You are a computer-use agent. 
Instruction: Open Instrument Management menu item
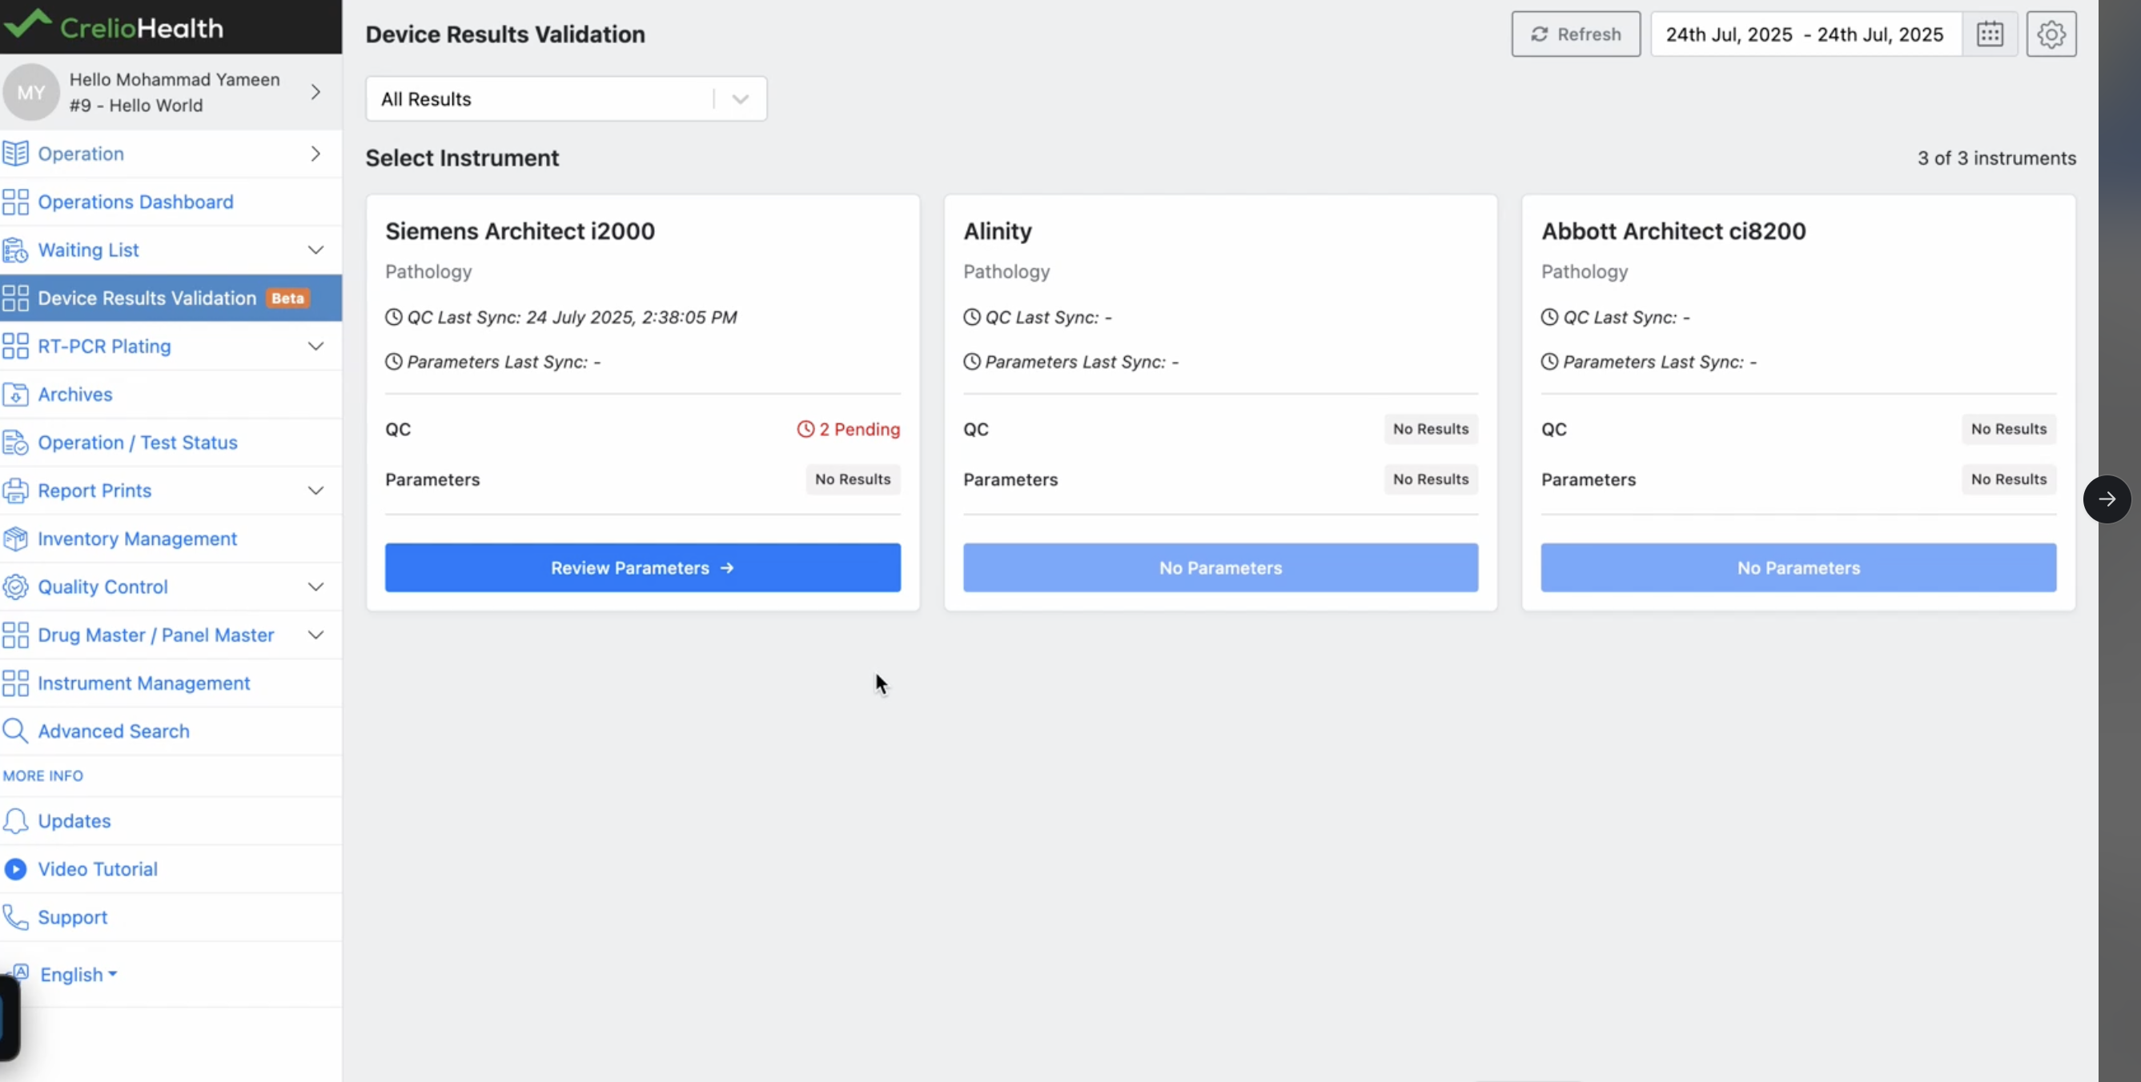pos(171,684)
